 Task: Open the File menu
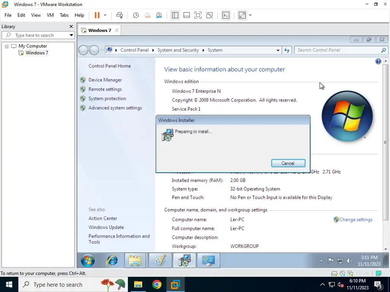click(x=8, y=15)
